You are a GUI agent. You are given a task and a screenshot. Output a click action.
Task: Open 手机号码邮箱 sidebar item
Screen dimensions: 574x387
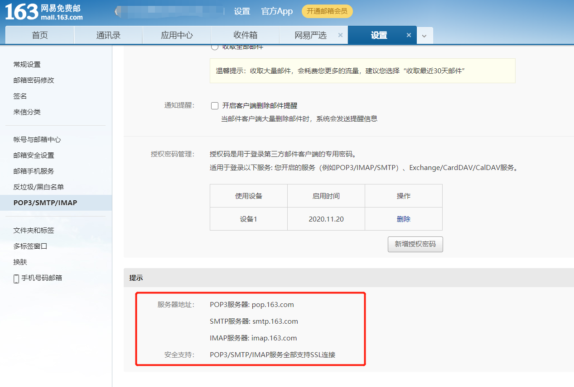(42, 278)
